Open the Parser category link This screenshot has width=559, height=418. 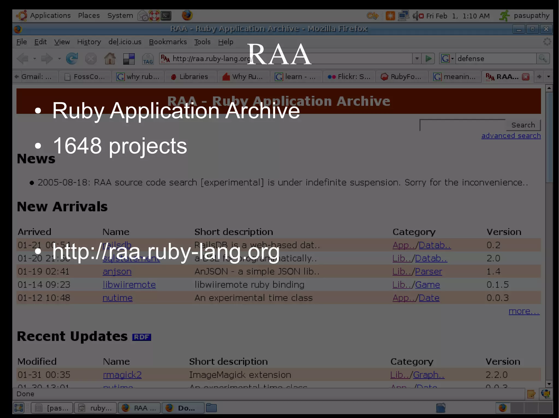coord(429,271)
